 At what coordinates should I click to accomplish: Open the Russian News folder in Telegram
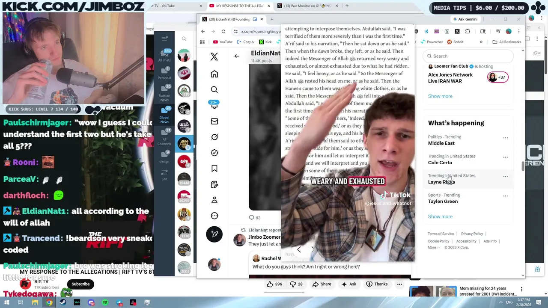(x=164, y=93)
